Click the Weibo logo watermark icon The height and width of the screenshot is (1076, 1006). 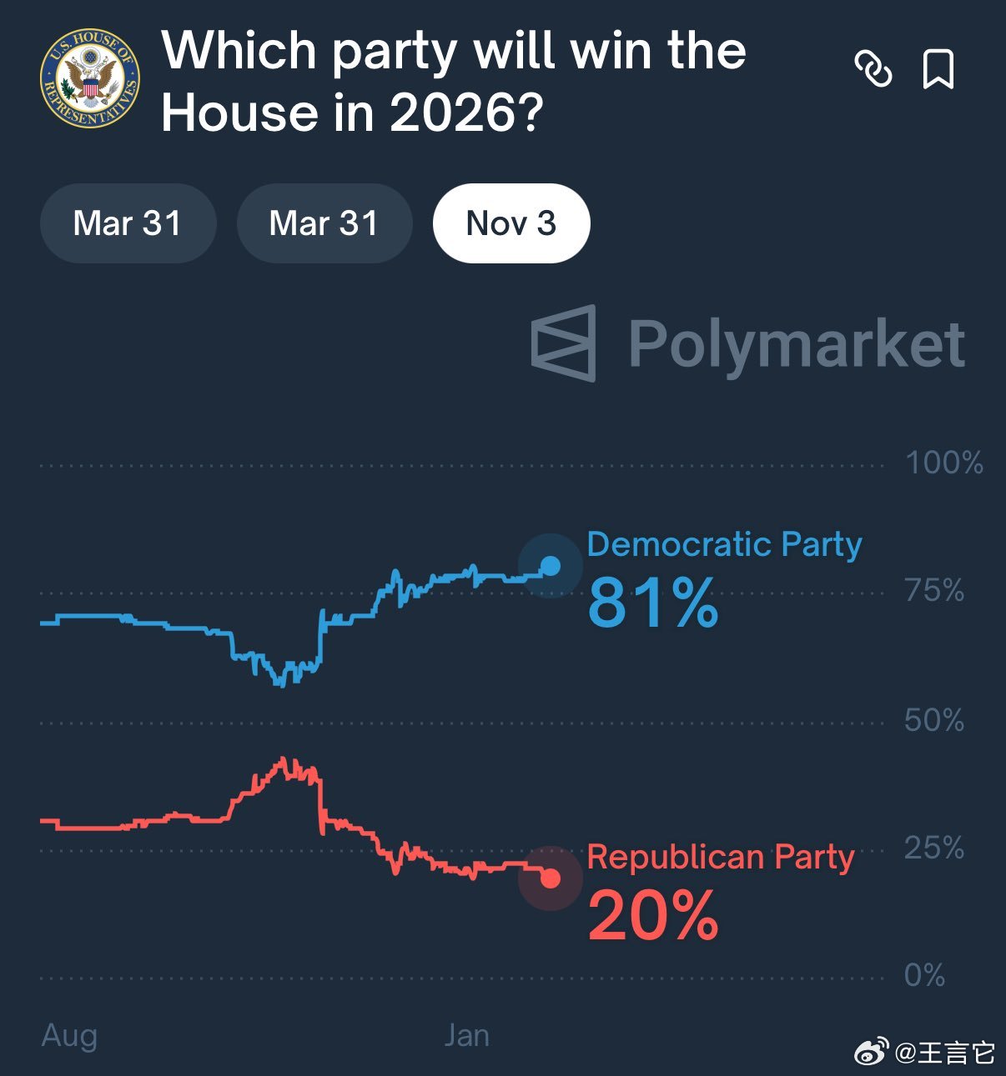[x=872, y=1052]
